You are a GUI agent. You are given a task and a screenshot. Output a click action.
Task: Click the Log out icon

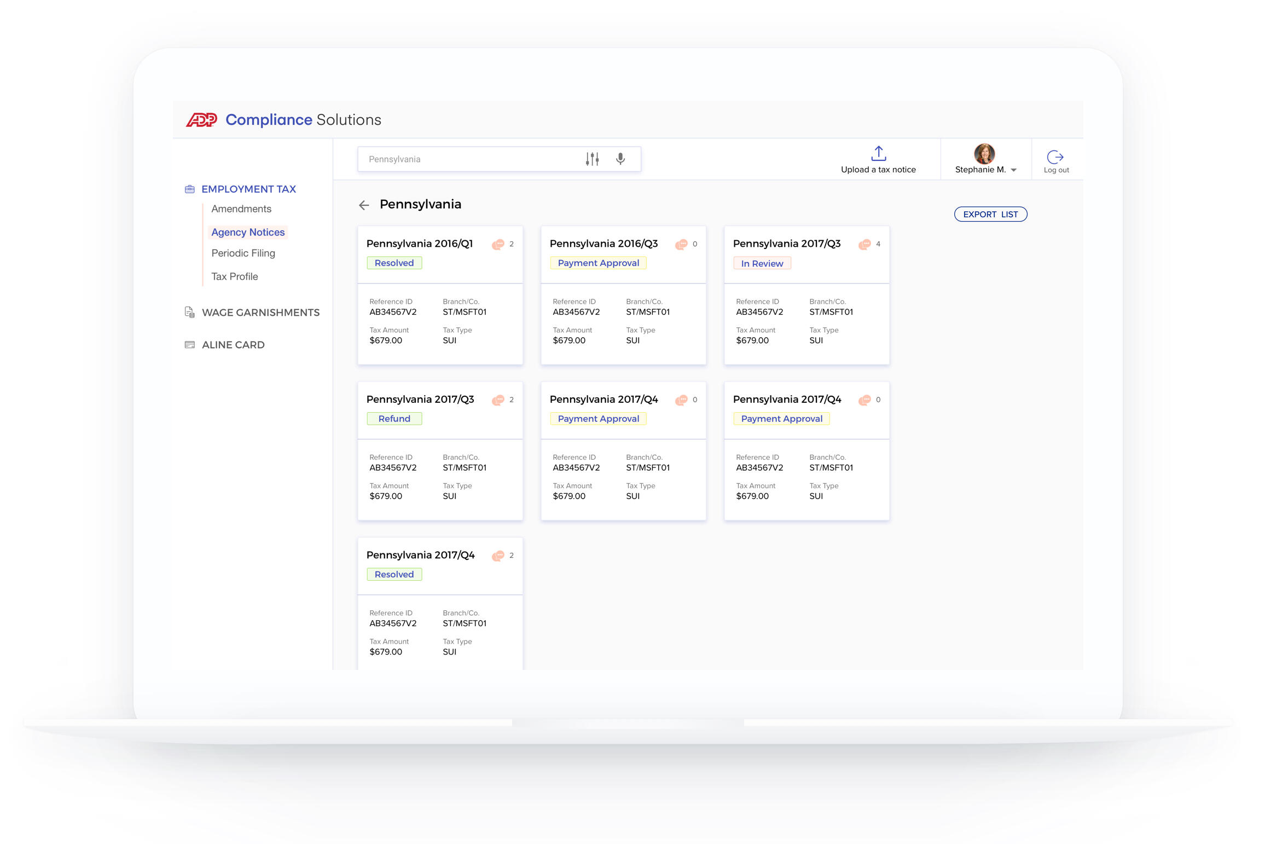1055,158
